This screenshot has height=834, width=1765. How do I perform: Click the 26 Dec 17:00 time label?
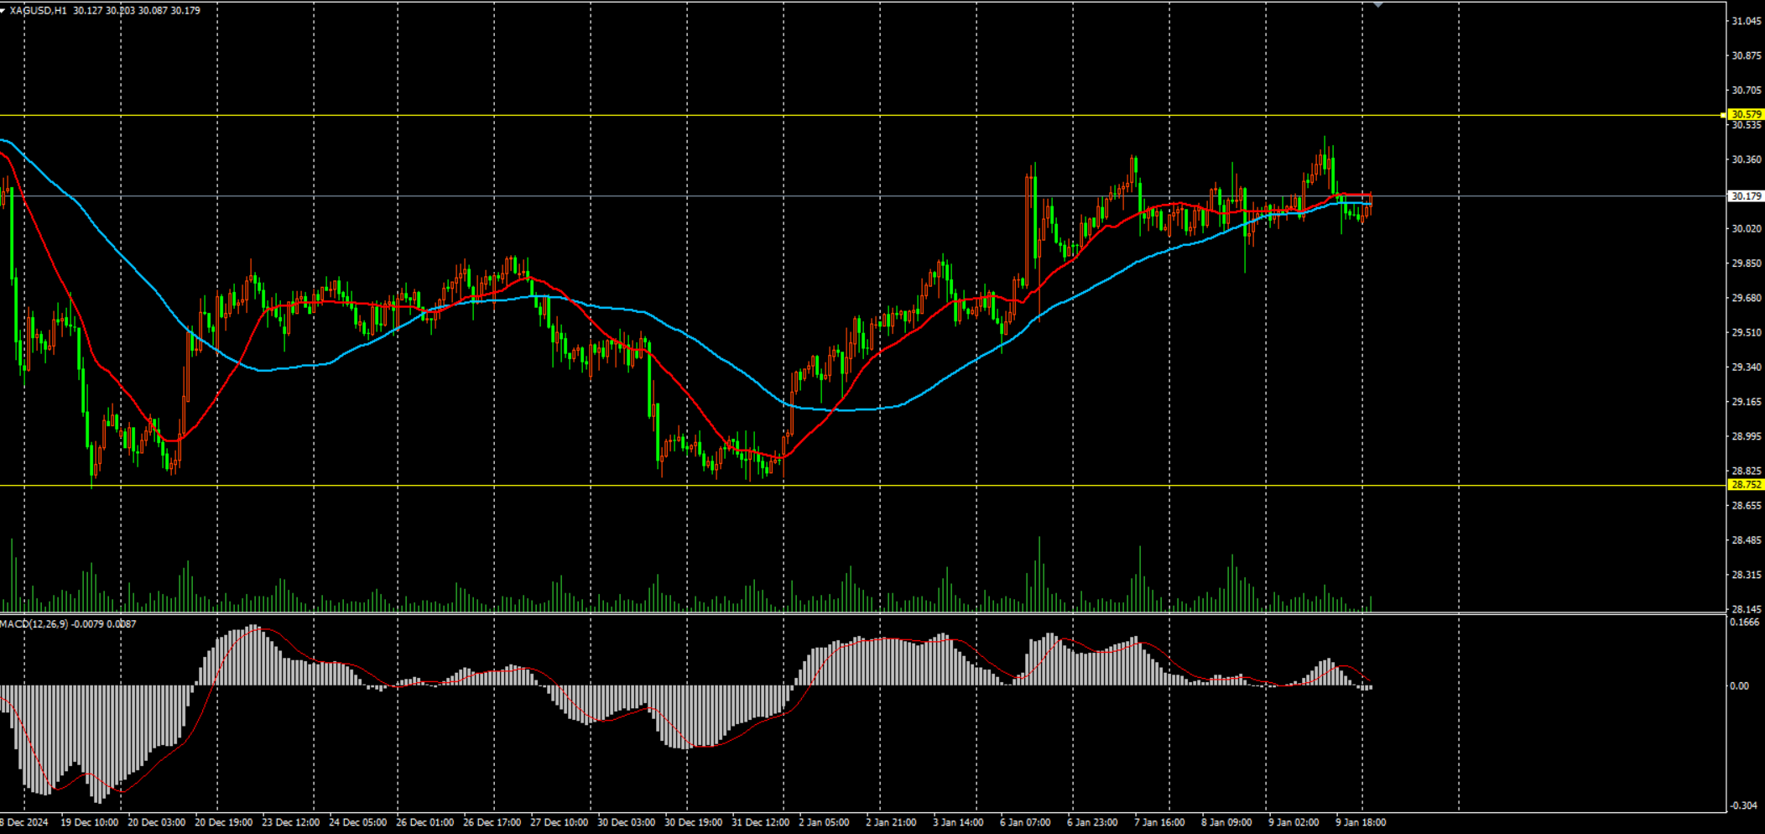[492, 823]
